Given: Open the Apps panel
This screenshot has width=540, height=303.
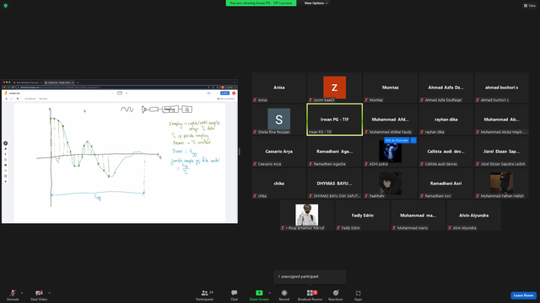Looking at the screenshot, I should tap(358, 295).
